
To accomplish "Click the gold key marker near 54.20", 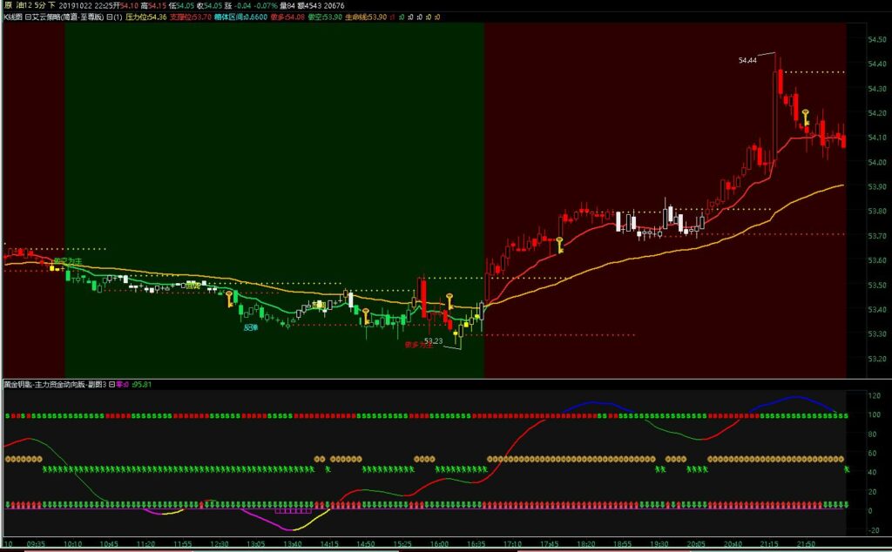I will (x=807, y=117).
